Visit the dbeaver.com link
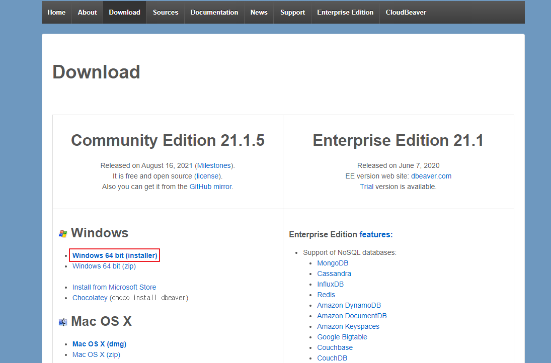This screenshot has height=363, width=551. pyautogui.click(x=431, y=176)
